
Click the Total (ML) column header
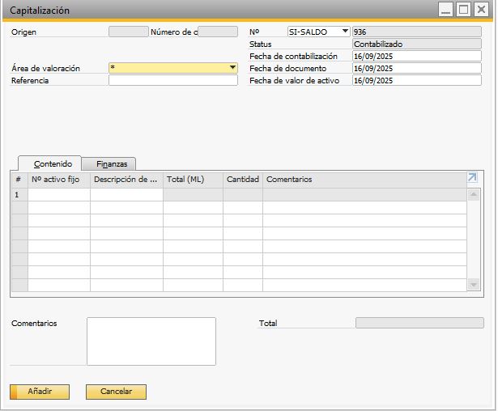pos(193,180)
